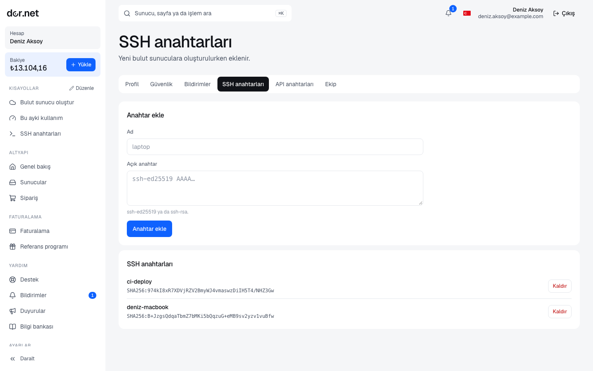Click the sidebar Bildirimler badge showing 1
This screenshot has width=593, height=371.
tap(92, 295)
